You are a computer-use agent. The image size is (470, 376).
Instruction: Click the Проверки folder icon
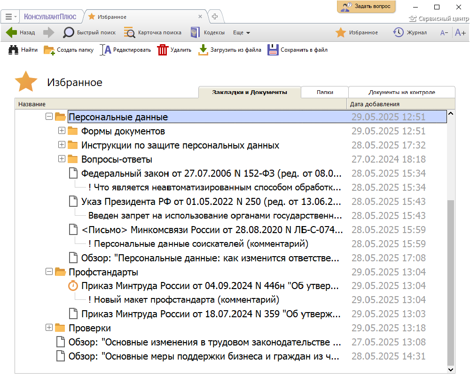(60, 328)
